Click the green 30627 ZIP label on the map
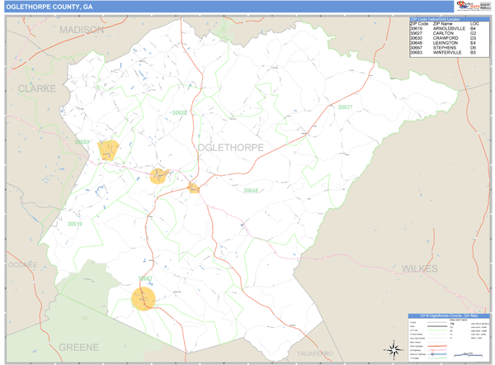Image resolution: width=495 pixels, height=365 pixels. 345,107
